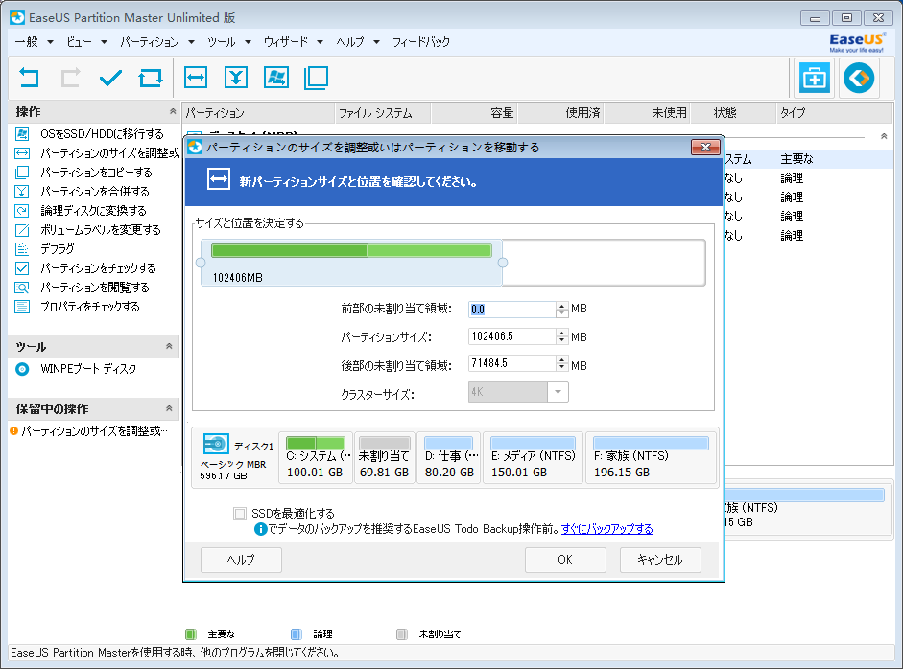The width and height of the screenshot is (903, 669).
Task: Click the ヘルプ button in dialog
Action: pyautogui.click(x=241, y=560)
